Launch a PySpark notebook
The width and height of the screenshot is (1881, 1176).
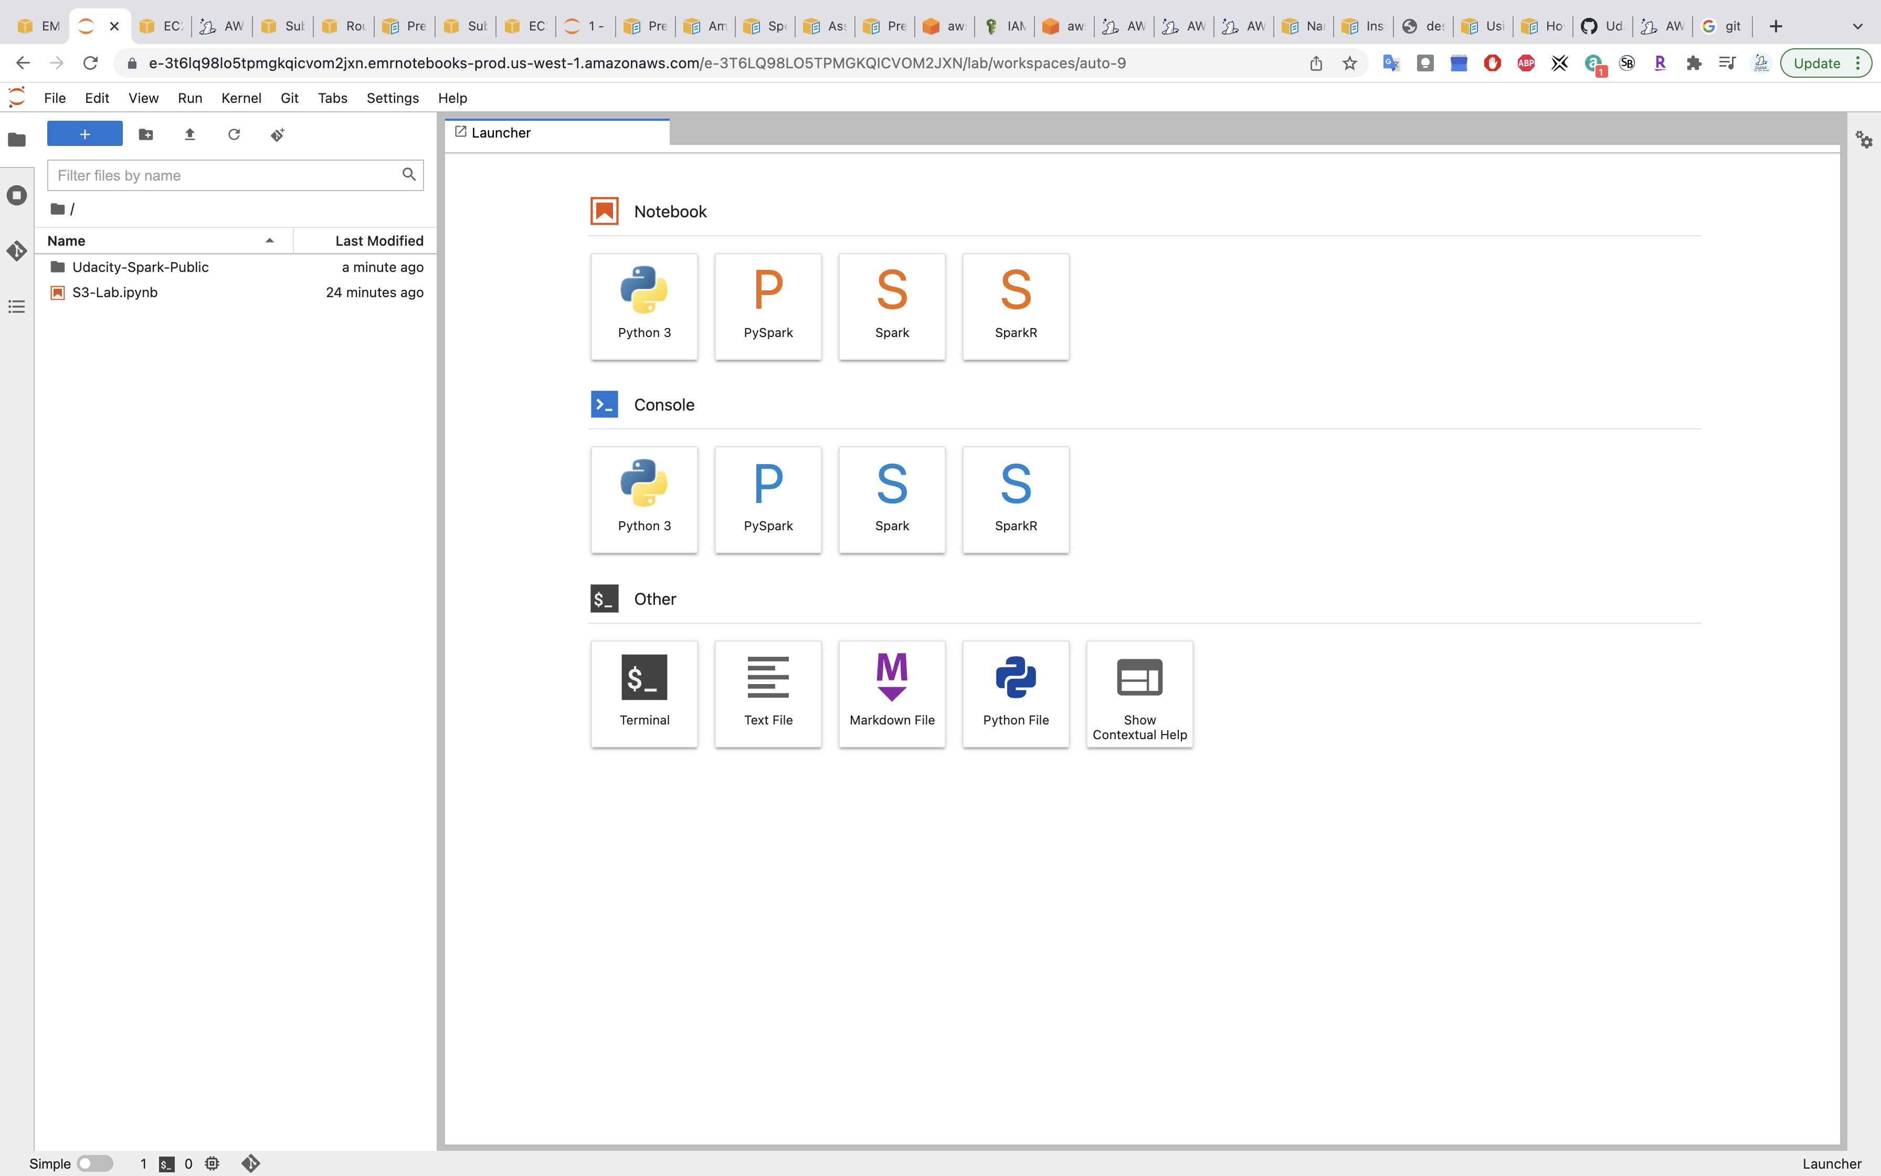click(768, 306)
